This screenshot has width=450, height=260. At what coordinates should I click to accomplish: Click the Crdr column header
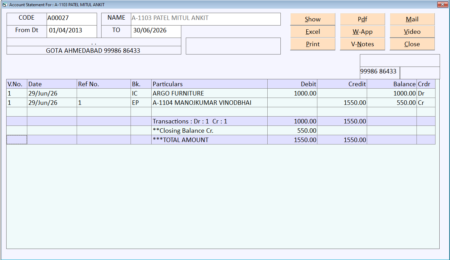(x=426, y=84)
